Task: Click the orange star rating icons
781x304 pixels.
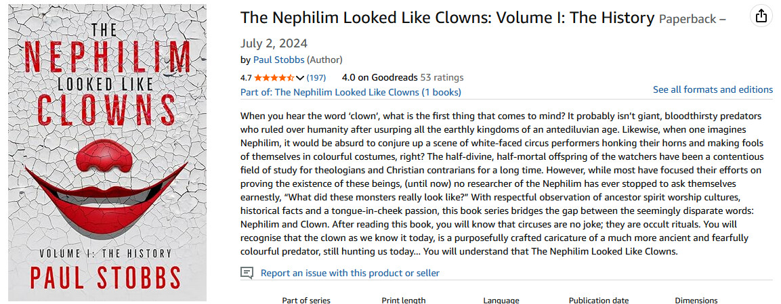Action: coord(274,78)
